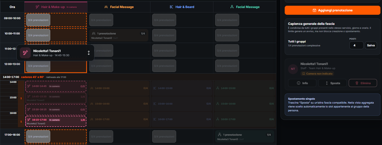Click the trash icon in Elimina button

click(357, 83)
